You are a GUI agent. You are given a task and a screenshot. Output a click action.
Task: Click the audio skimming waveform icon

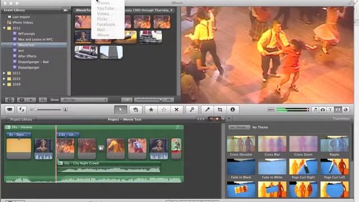[x=271, y=110]
